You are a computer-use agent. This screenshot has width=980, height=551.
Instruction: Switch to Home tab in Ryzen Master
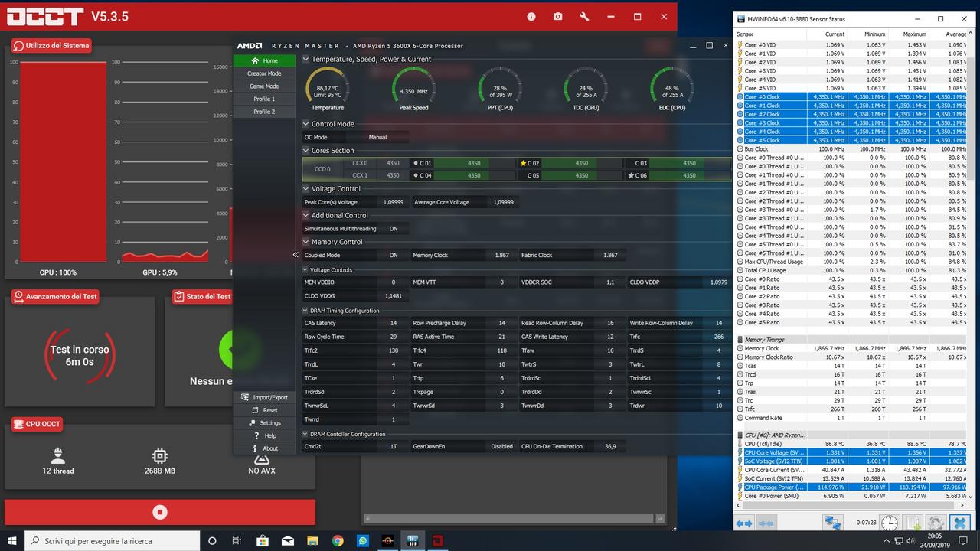click(264, 60)
